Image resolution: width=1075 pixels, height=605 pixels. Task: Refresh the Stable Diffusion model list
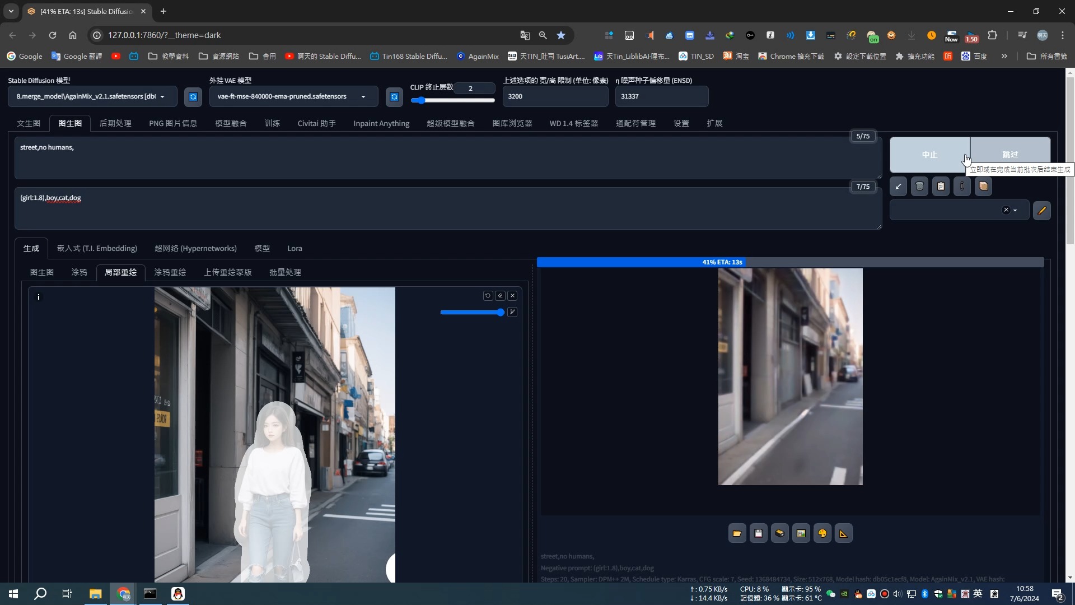click(193, 97)
